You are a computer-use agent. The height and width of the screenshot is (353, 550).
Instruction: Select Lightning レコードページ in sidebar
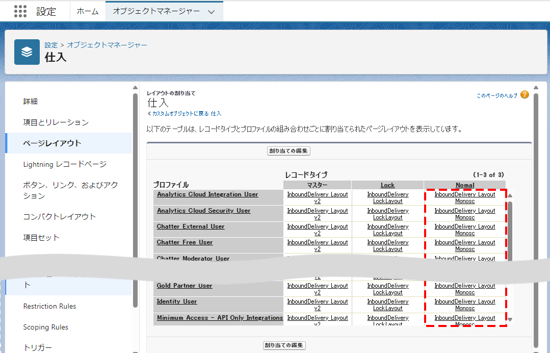tap(65, 164)
